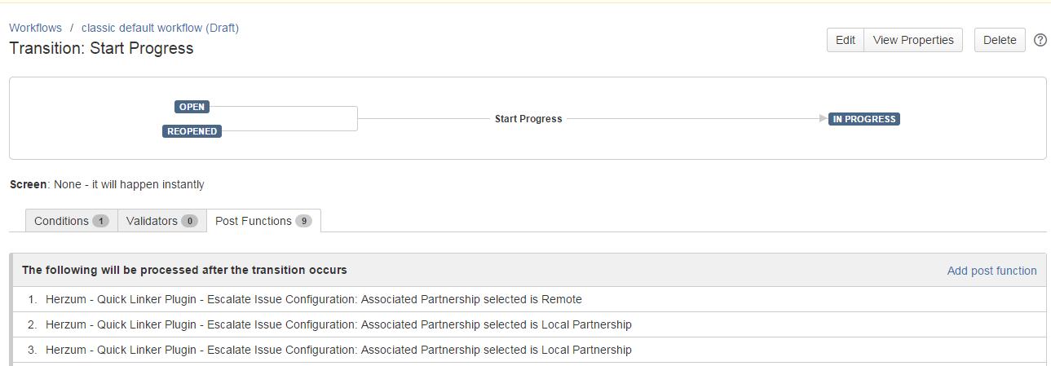Click the Validators count badge
Screen dimensions: 1051x366
click(x=189, y=221)
